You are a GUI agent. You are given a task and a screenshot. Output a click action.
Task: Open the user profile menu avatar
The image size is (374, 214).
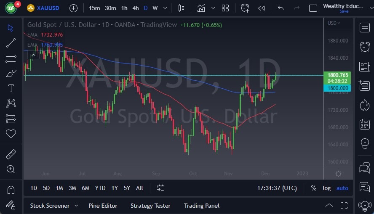pyautogui.click(x=11, y=8)
